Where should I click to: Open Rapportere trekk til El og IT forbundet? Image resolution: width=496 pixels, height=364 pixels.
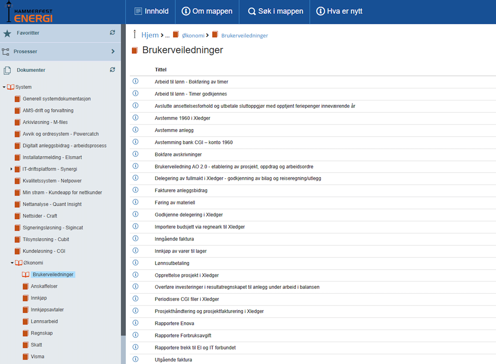(x=195, y=347)
